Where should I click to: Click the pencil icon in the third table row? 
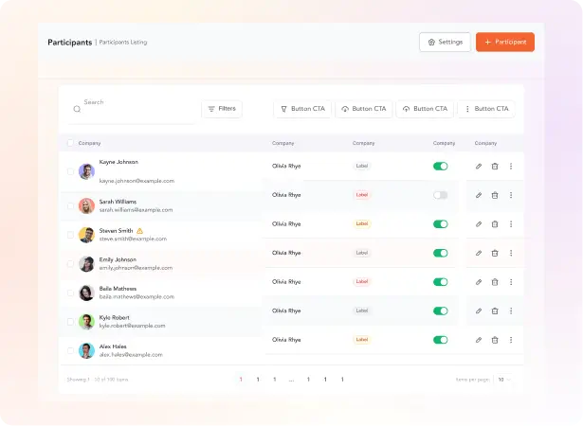tap(479, 224)
